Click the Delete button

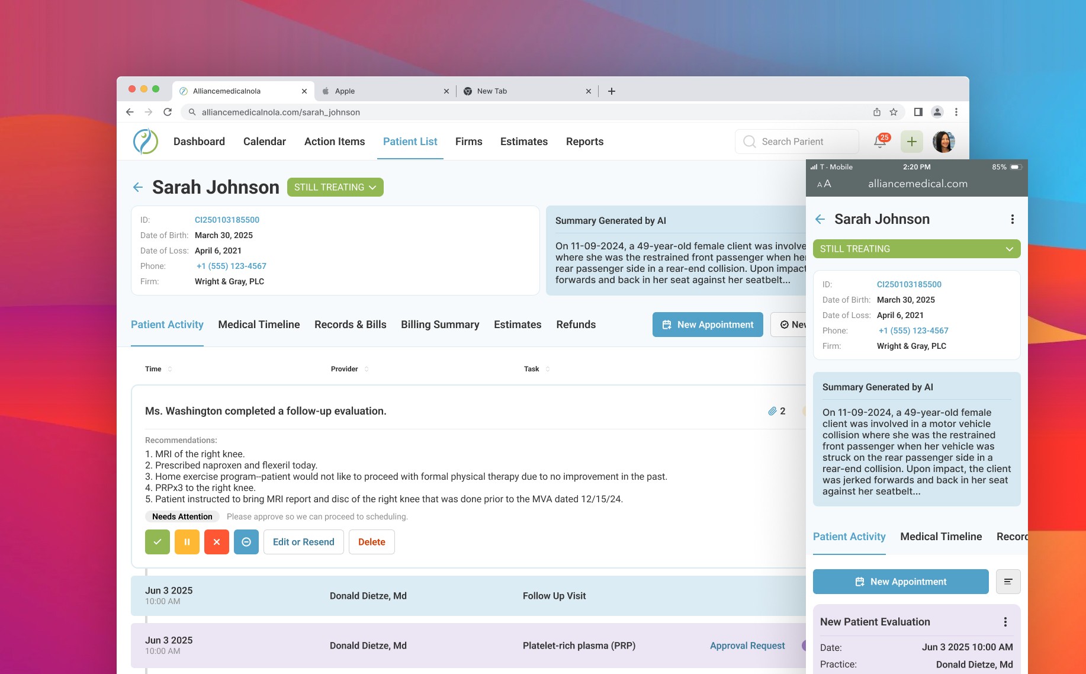pos(372,542)
